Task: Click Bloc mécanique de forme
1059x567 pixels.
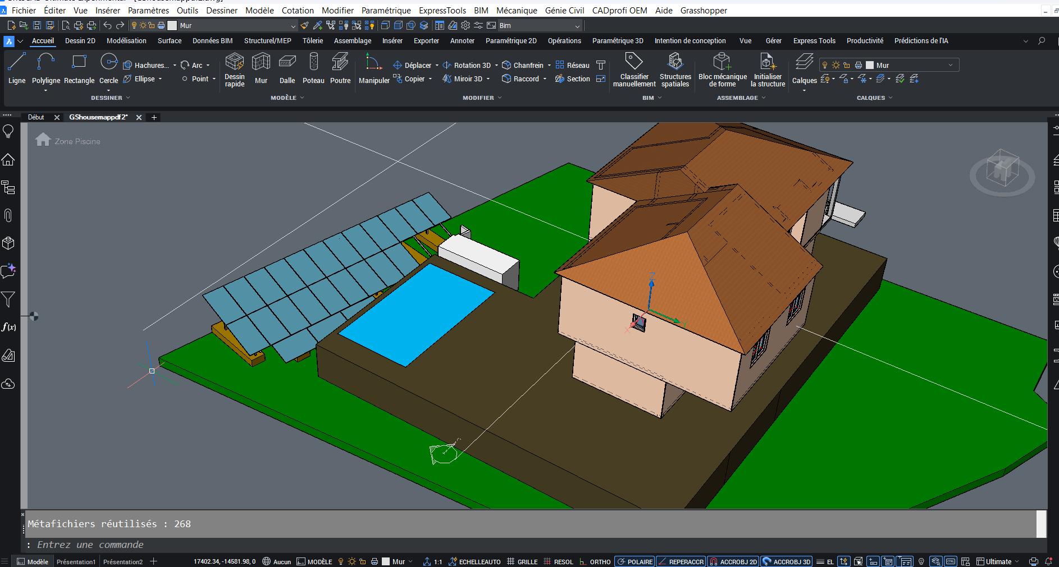Action: 722,70
